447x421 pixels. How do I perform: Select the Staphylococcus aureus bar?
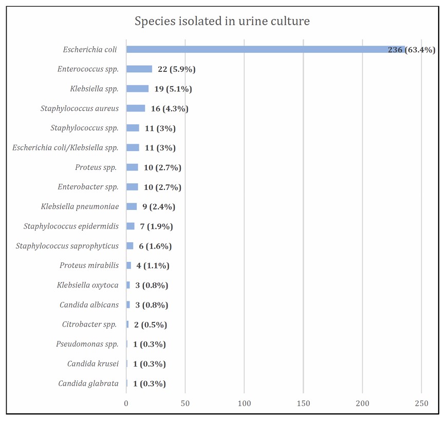136,108
